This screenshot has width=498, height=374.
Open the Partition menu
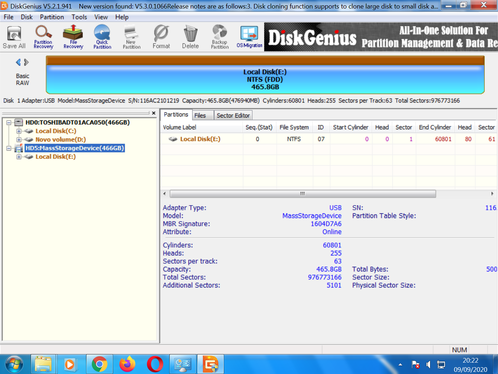pyautogui.click(x=52, y=17)
